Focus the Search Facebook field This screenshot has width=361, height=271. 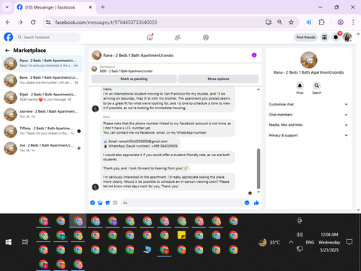click(48, 38)
